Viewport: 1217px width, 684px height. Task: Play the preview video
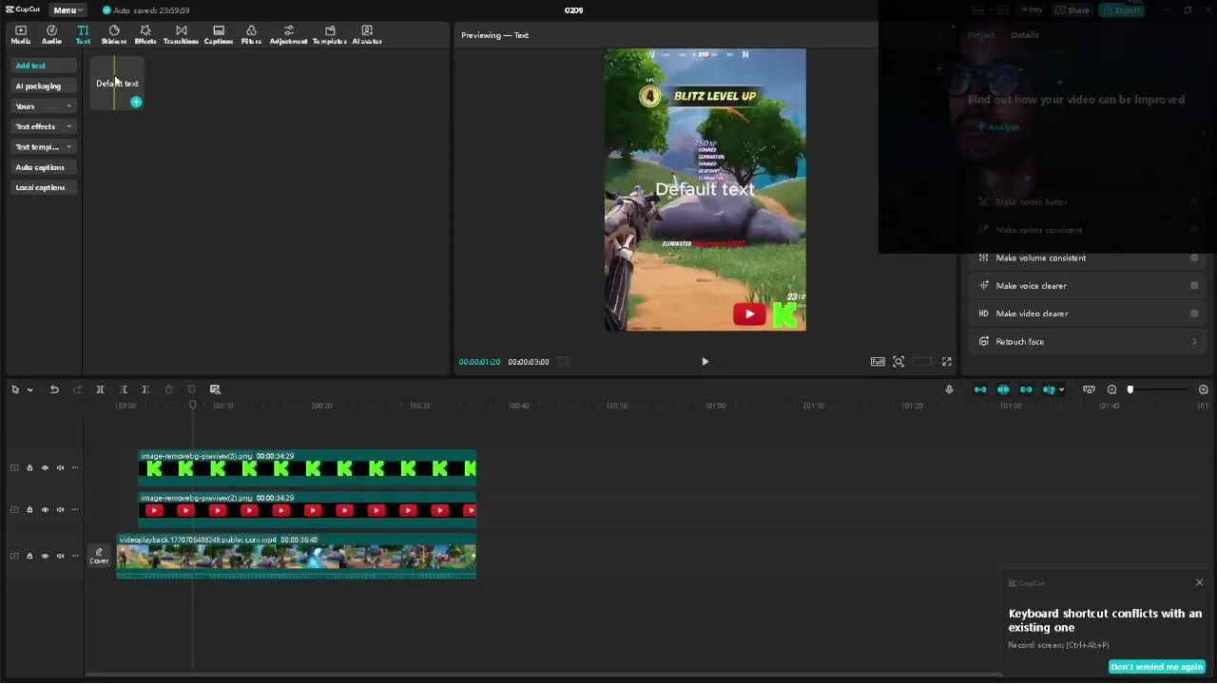(705, 362)
